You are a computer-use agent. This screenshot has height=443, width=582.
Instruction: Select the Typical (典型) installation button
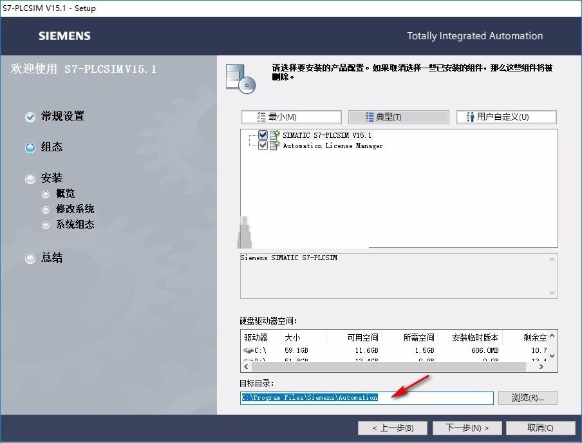click(399, 117)
